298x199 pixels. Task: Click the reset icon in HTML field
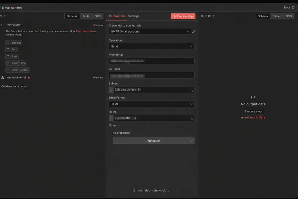[x=192, y=119]
